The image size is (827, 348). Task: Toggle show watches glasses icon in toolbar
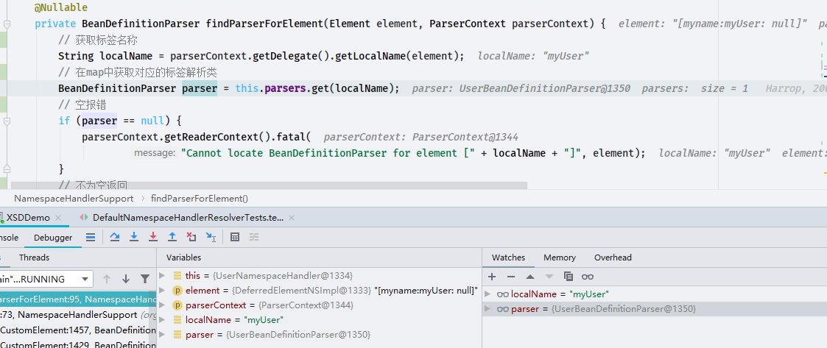coord(588,277)
